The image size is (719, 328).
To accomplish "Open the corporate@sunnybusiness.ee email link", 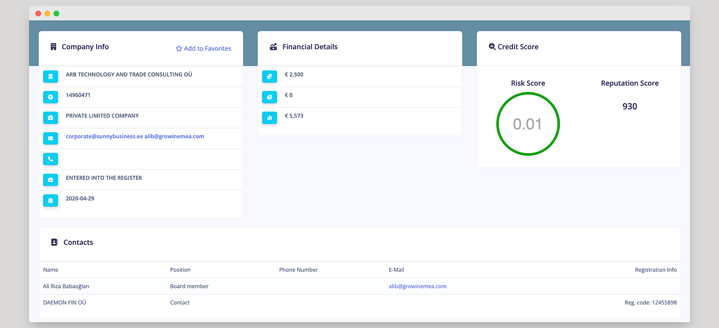I will point(104,137).
